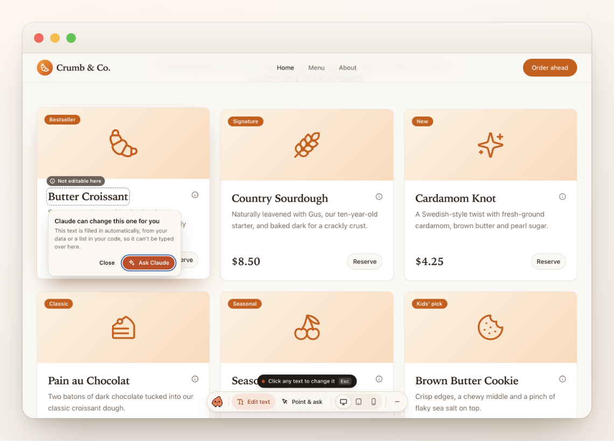Click the cake slice icon on Classic card

coord(123,327)
